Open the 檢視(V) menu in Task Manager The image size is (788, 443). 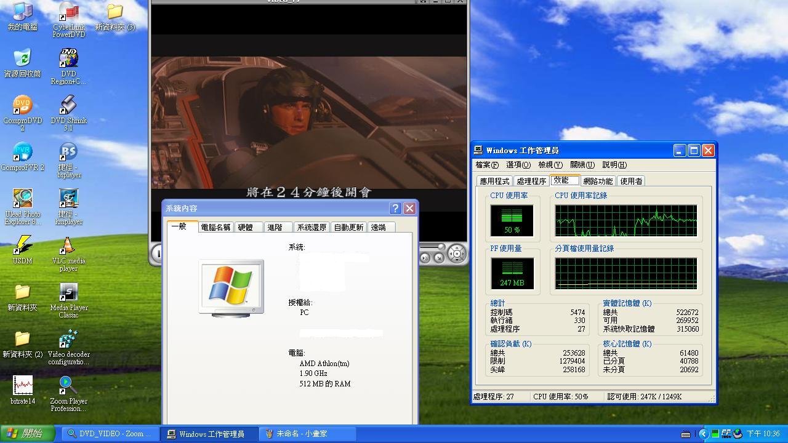point(550,165)
